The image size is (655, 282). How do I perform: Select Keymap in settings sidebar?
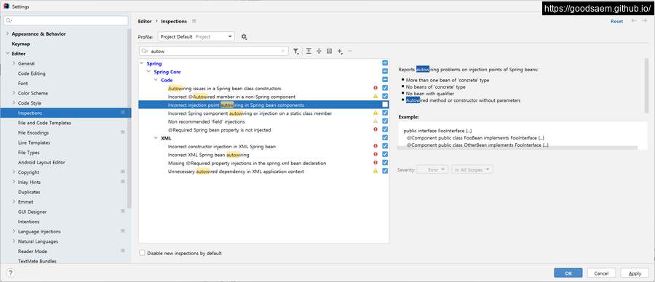click(x=21, y=44)
